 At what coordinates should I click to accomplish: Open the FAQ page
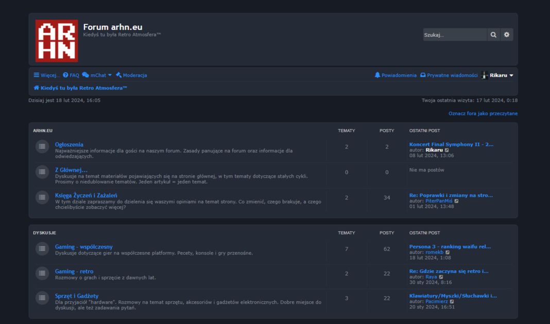[71, 75]
